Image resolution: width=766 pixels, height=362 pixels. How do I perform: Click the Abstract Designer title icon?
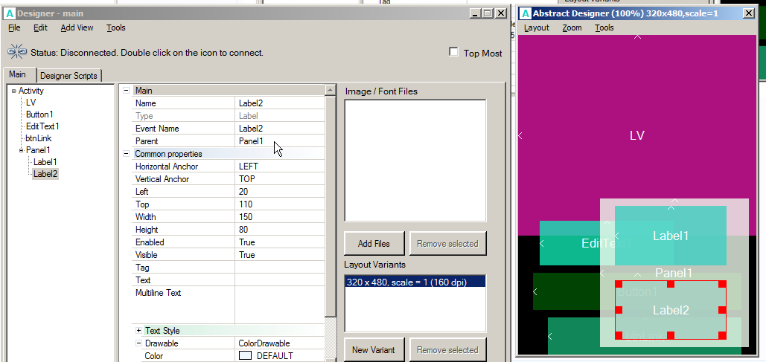(x=525, y=13)
